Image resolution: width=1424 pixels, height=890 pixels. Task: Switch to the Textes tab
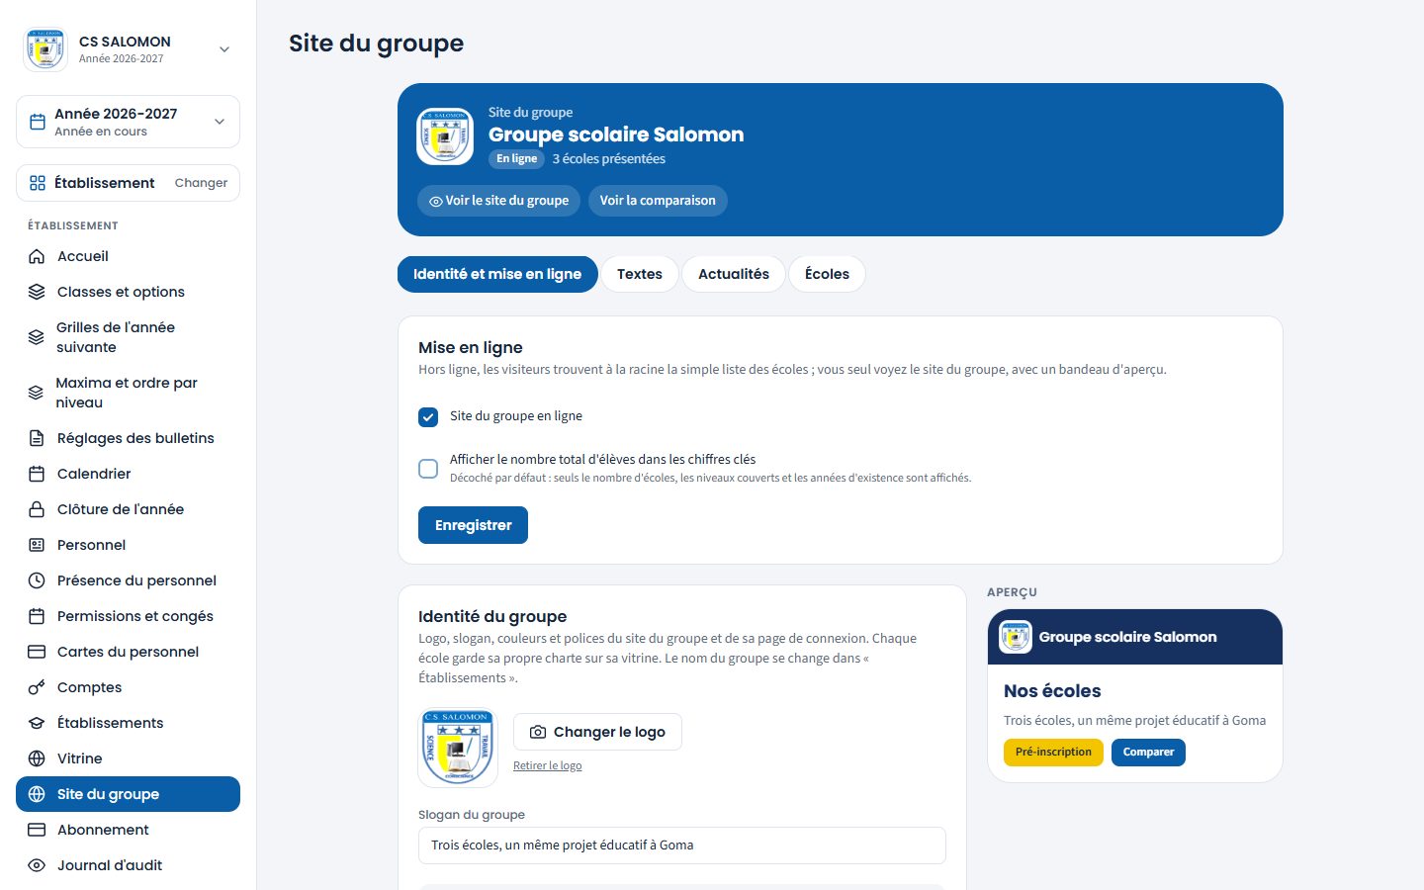[x=640, y=274]
